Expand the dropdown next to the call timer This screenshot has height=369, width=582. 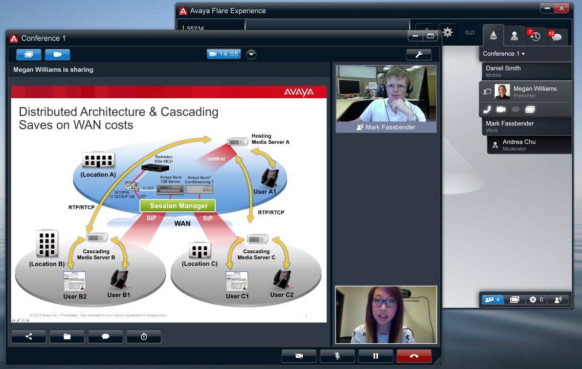(251, 54)
